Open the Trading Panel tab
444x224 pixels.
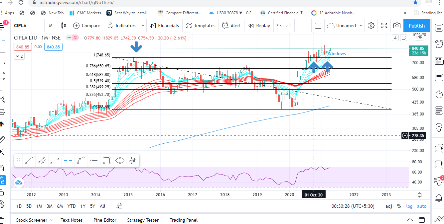tap(184, 220)
